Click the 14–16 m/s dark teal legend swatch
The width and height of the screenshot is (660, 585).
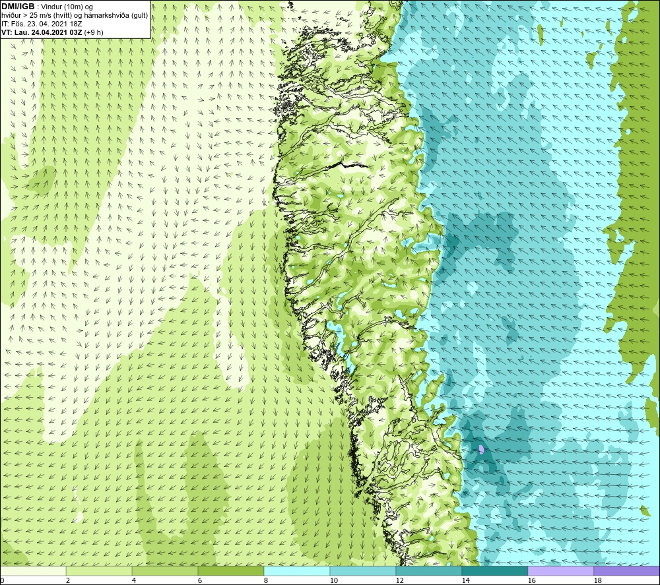[494, 570]
